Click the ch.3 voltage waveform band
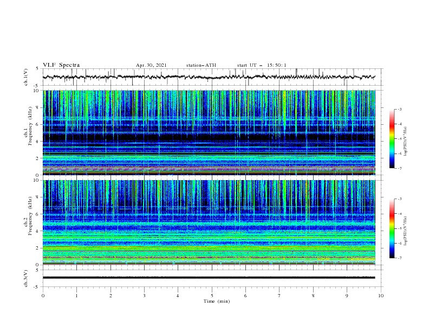Viewport: 429px width, 332px height. pos(209,278)
